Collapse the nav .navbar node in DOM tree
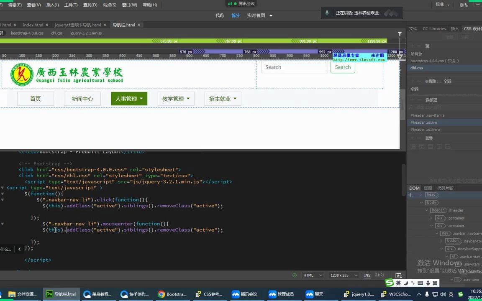The width and height of the screenshot is (482, 301). pyautogui.click(x=436, y=233)
